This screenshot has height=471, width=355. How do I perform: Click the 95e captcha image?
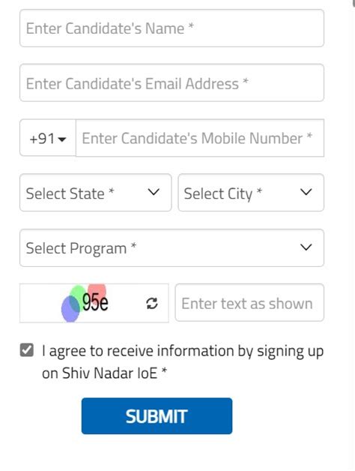94,303
